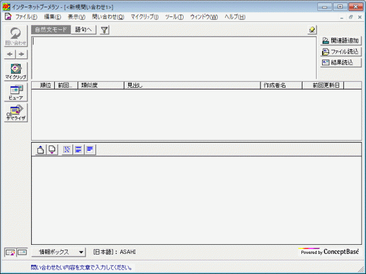Image resolution: width=366 pixels, height=274 pixels.
Task: Click the 結果読込 button
Action: point(341,63)
